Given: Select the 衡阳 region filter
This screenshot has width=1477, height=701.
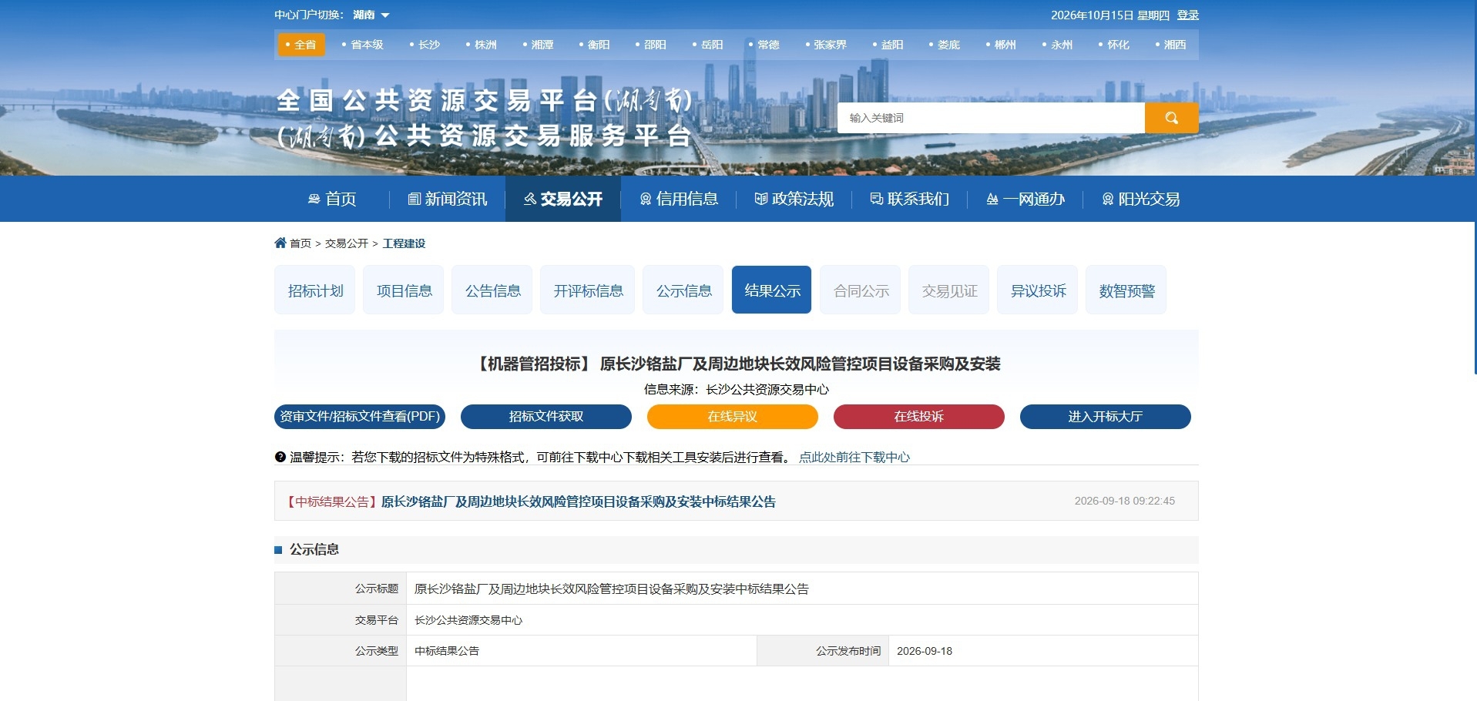Looking at the screenshot, I should pos(594,45).
